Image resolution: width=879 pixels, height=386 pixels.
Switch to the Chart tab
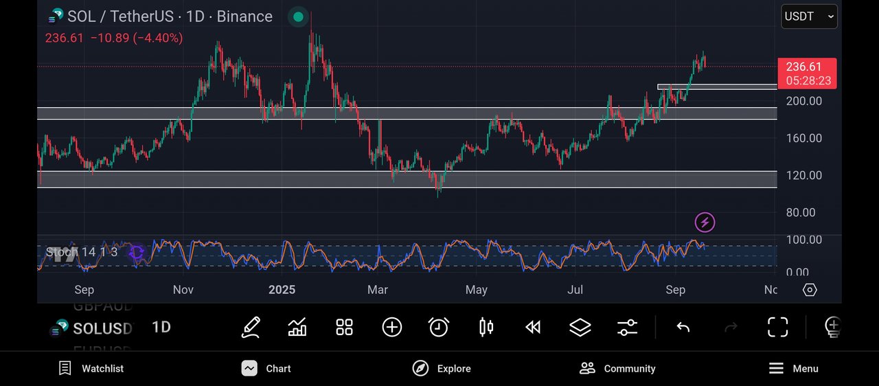(x=266, y=368)
